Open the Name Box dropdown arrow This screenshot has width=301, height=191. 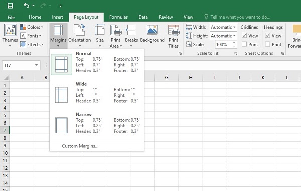tap(37, 65)
